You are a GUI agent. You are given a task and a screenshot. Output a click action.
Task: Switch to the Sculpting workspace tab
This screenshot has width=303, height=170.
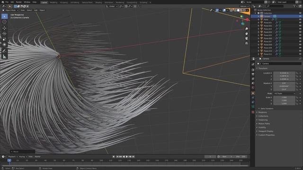pos(64,2)
